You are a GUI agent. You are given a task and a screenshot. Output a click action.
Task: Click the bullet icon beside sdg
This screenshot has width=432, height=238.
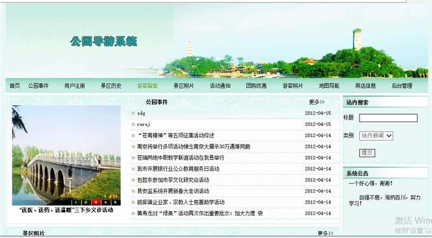pyautogui.click(x=133, y=113)
